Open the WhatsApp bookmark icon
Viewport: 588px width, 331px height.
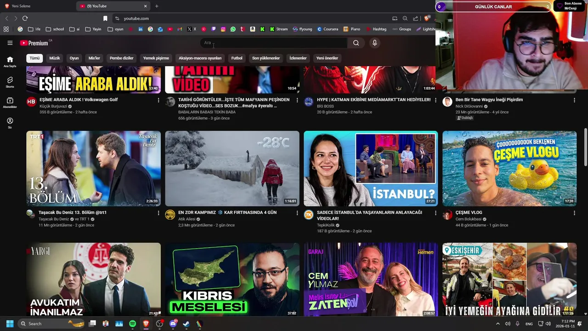(233, 29)
